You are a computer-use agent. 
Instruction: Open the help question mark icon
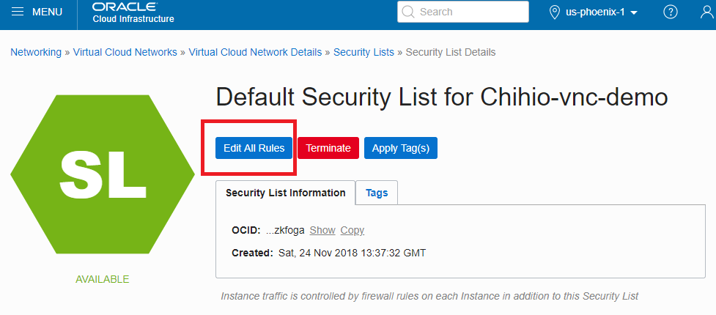tap(670, 12)
